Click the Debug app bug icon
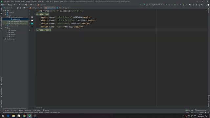 (175, 5)
